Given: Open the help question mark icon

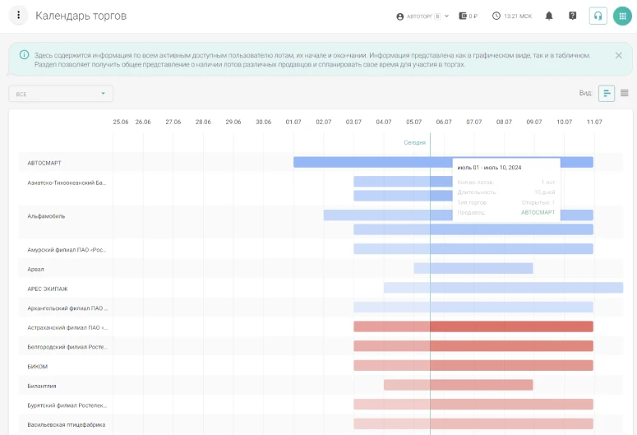Looking at the screenshot, I should (573, 16).
